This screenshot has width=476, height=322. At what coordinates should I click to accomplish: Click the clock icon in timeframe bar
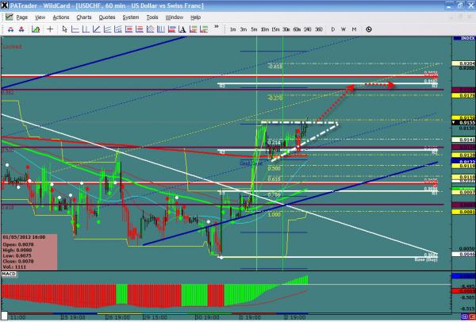368,29
